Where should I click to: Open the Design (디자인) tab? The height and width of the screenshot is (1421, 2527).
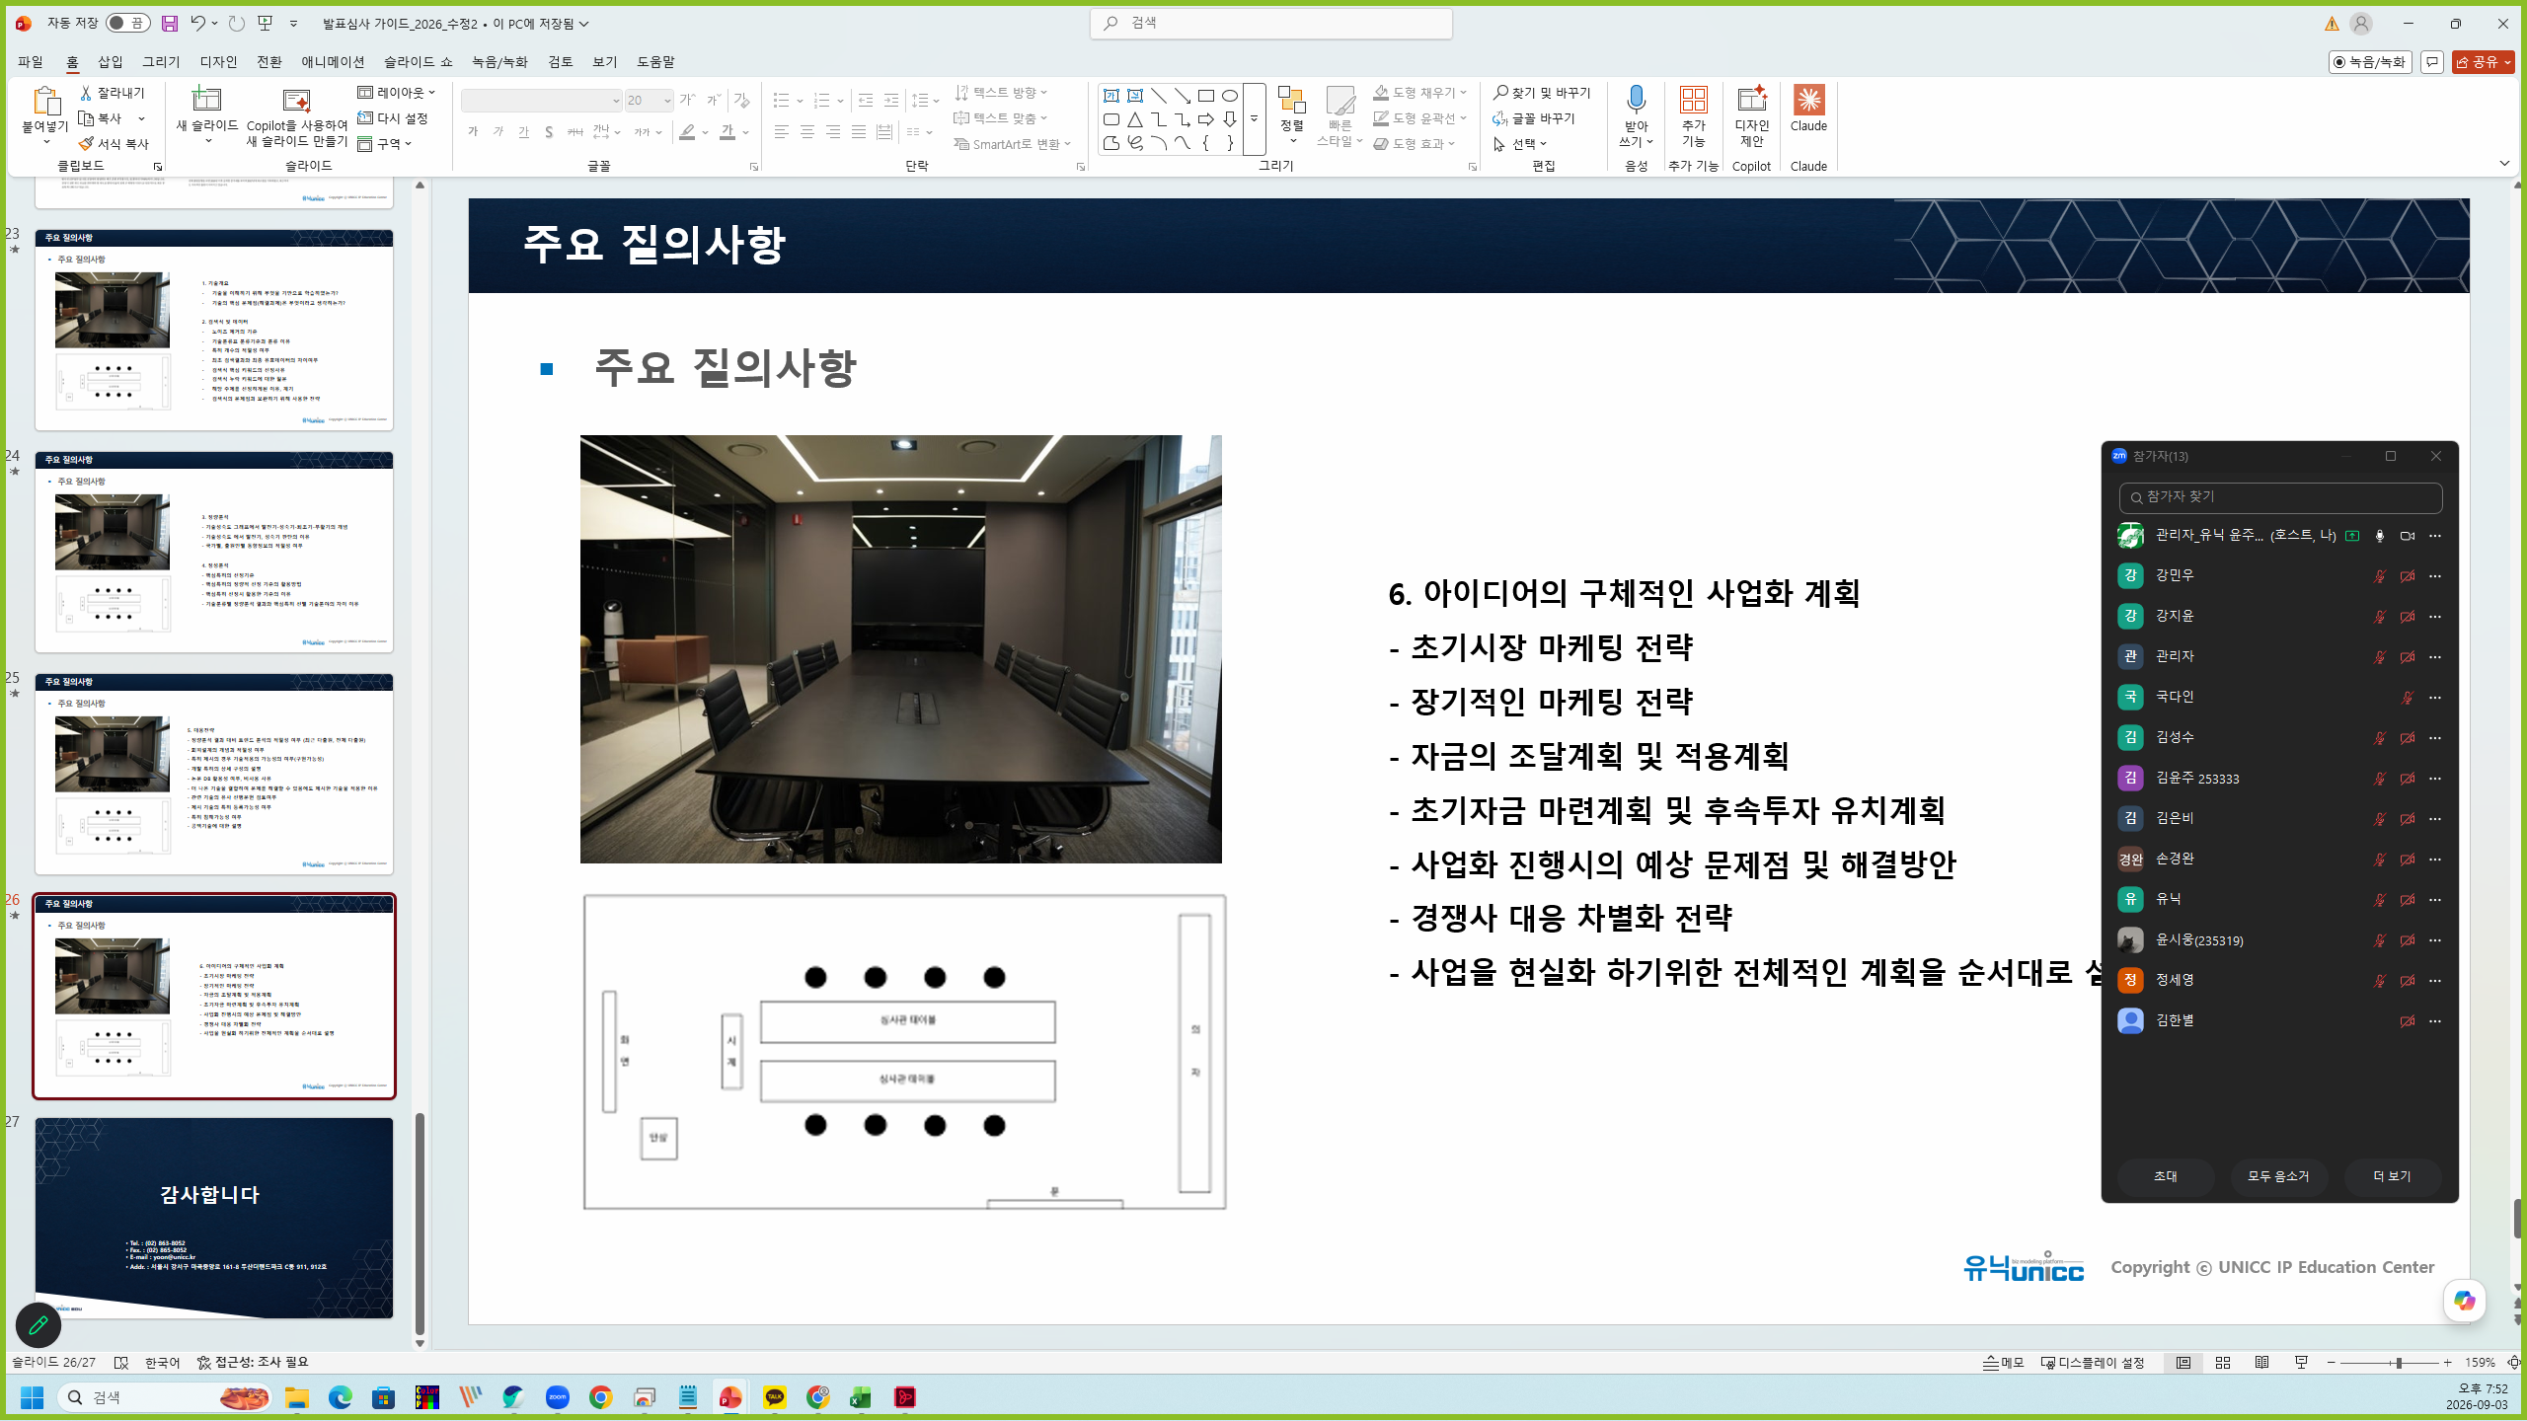pos(218,62)
